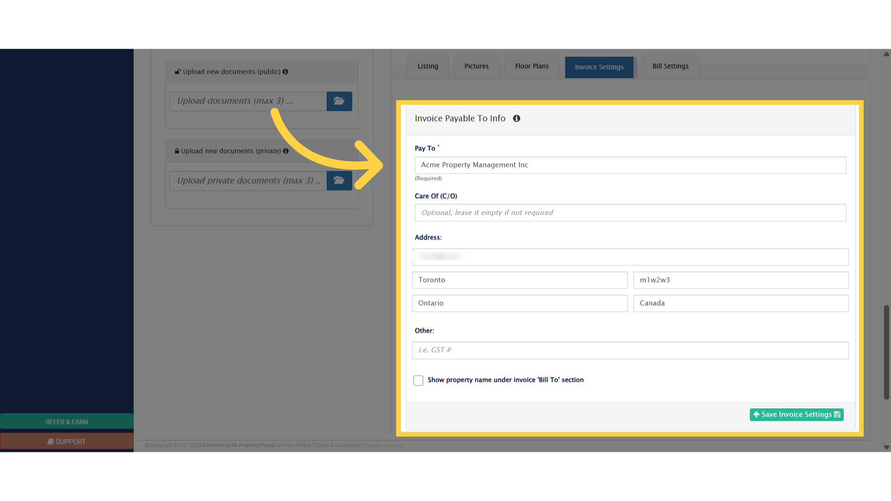Viewport: 891px width, 501px height.
Task: Open the folder icon for public document upload
Action: click(x=339, y=101)
